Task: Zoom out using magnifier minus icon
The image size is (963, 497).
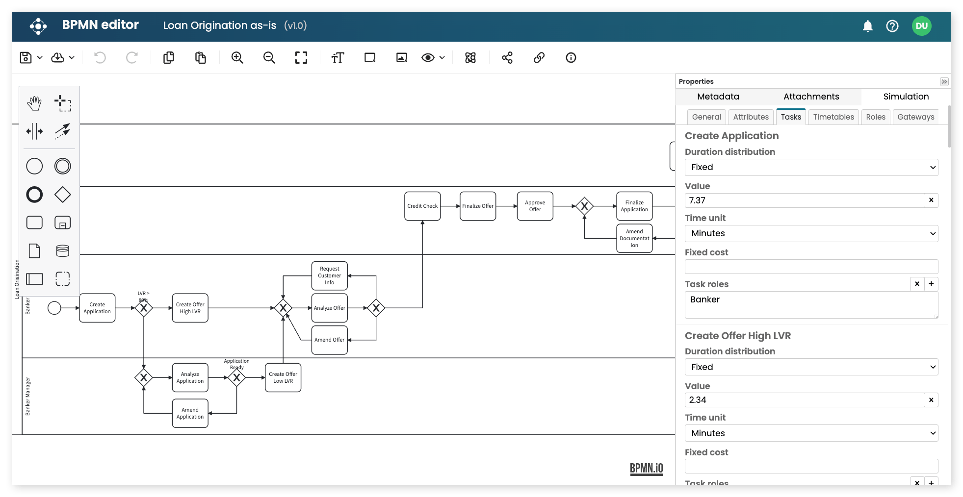Action: point(269,58)
